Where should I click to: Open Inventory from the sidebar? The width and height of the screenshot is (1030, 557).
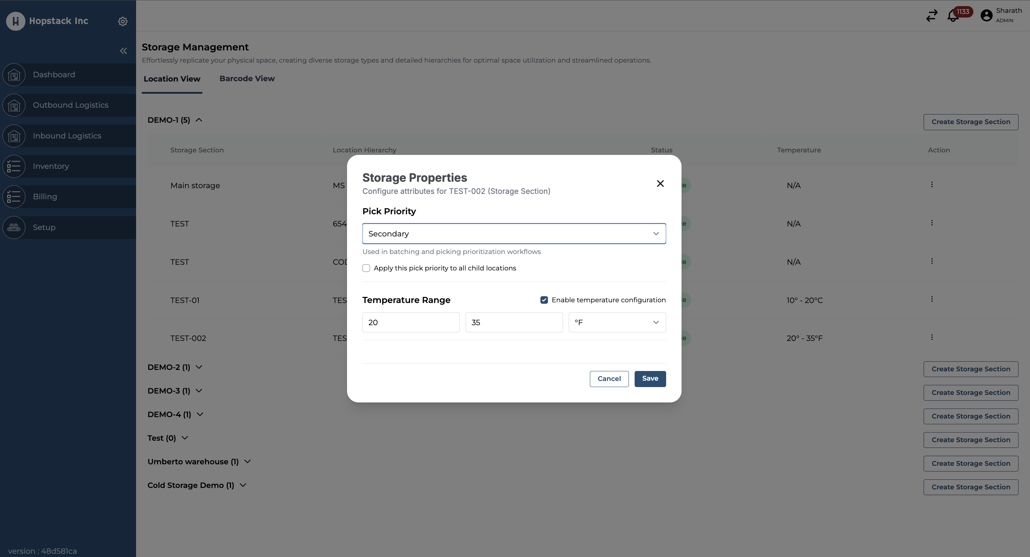coord(51,166)
